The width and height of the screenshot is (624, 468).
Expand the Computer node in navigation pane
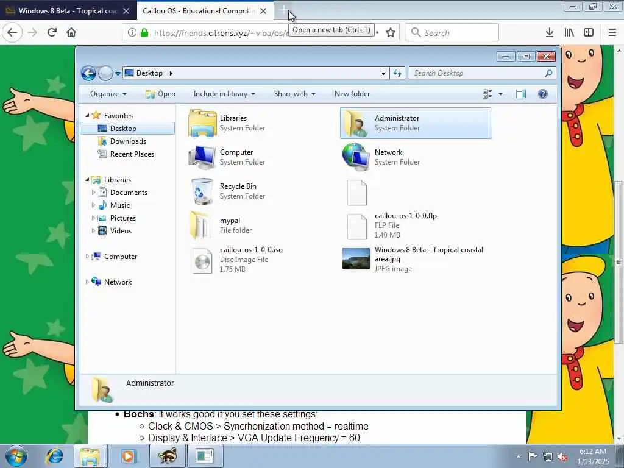[x=87, y=257]
